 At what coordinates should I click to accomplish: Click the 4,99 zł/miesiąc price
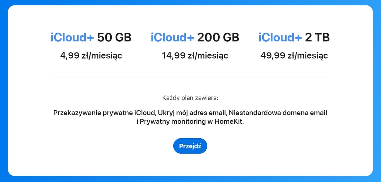click(x=91, y=56)
